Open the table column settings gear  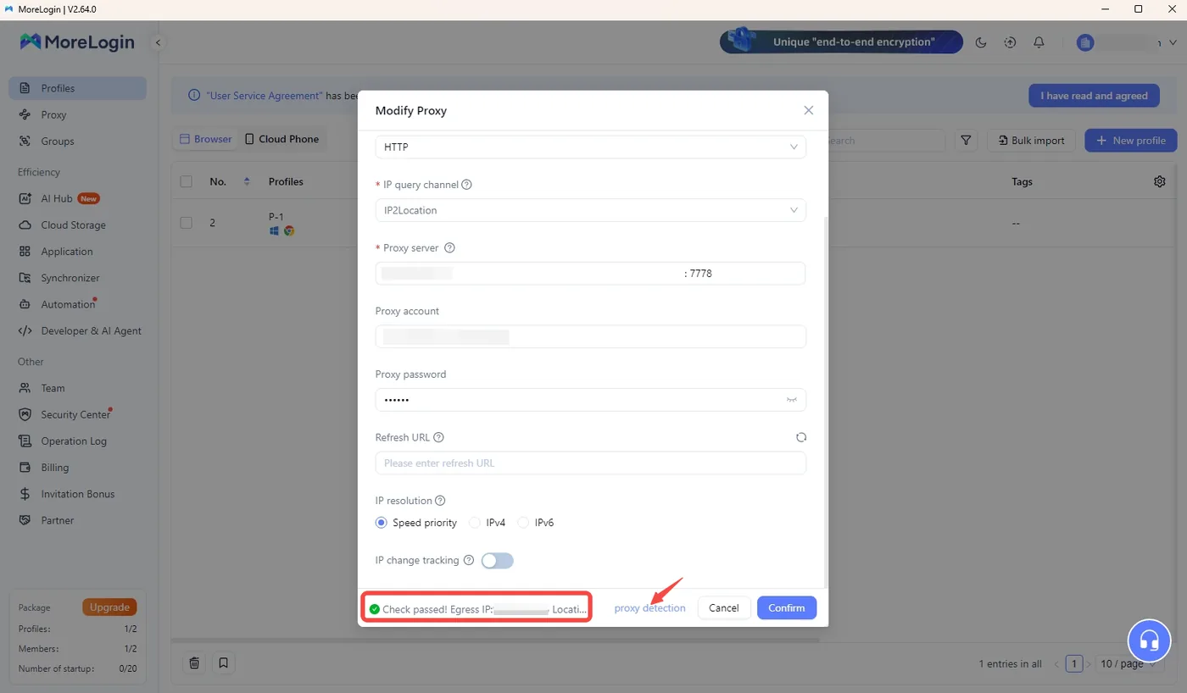pyautogui.click(x=1160, y=181)
